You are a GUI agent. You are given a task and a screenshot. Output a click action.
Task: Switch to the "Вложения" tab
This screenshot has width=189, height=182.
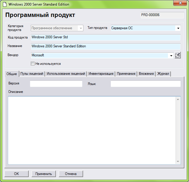(x=146, y=74)
